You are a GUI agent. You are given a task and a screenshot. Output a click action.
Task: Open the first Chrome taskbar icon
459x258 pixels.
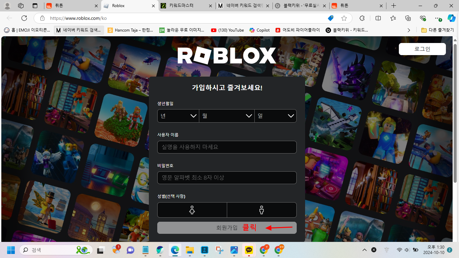264,250
